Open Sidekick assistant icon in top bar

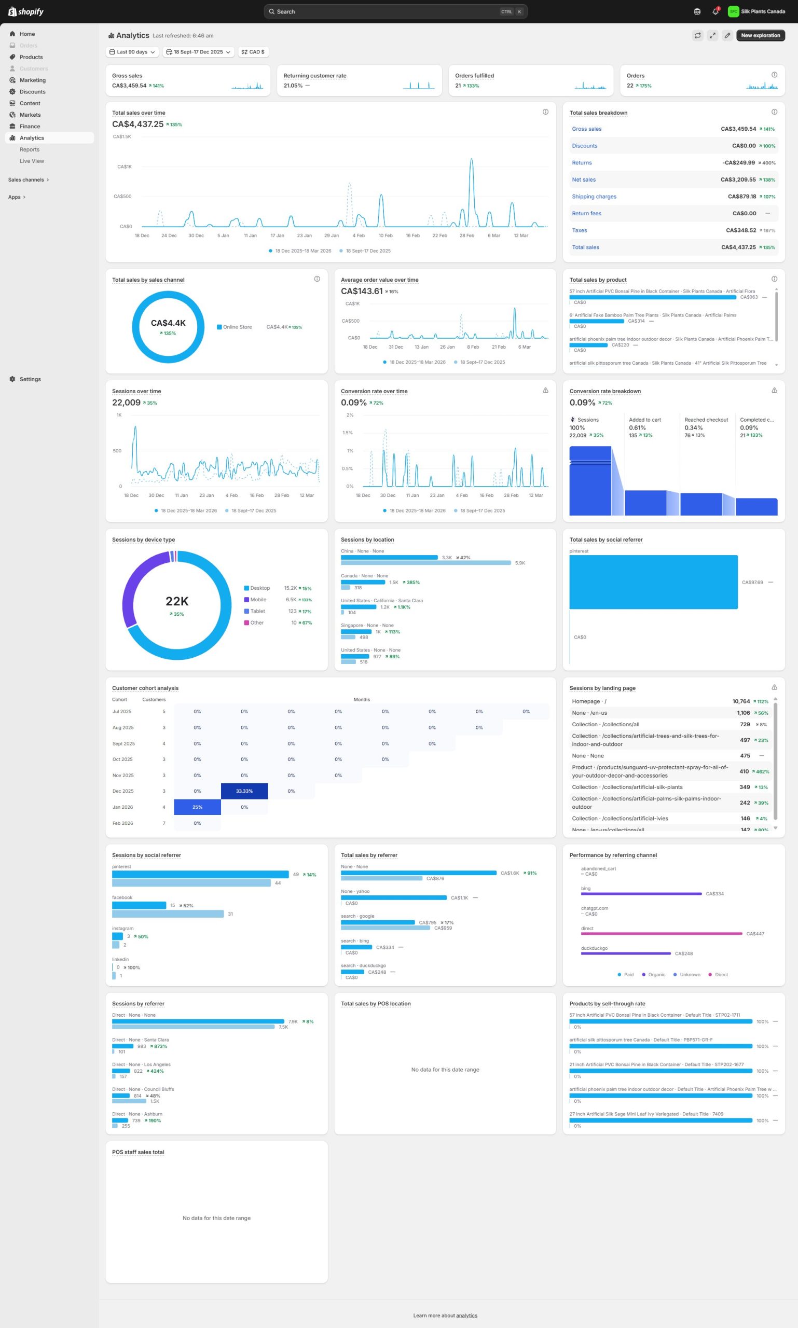(x=697, y=12)
